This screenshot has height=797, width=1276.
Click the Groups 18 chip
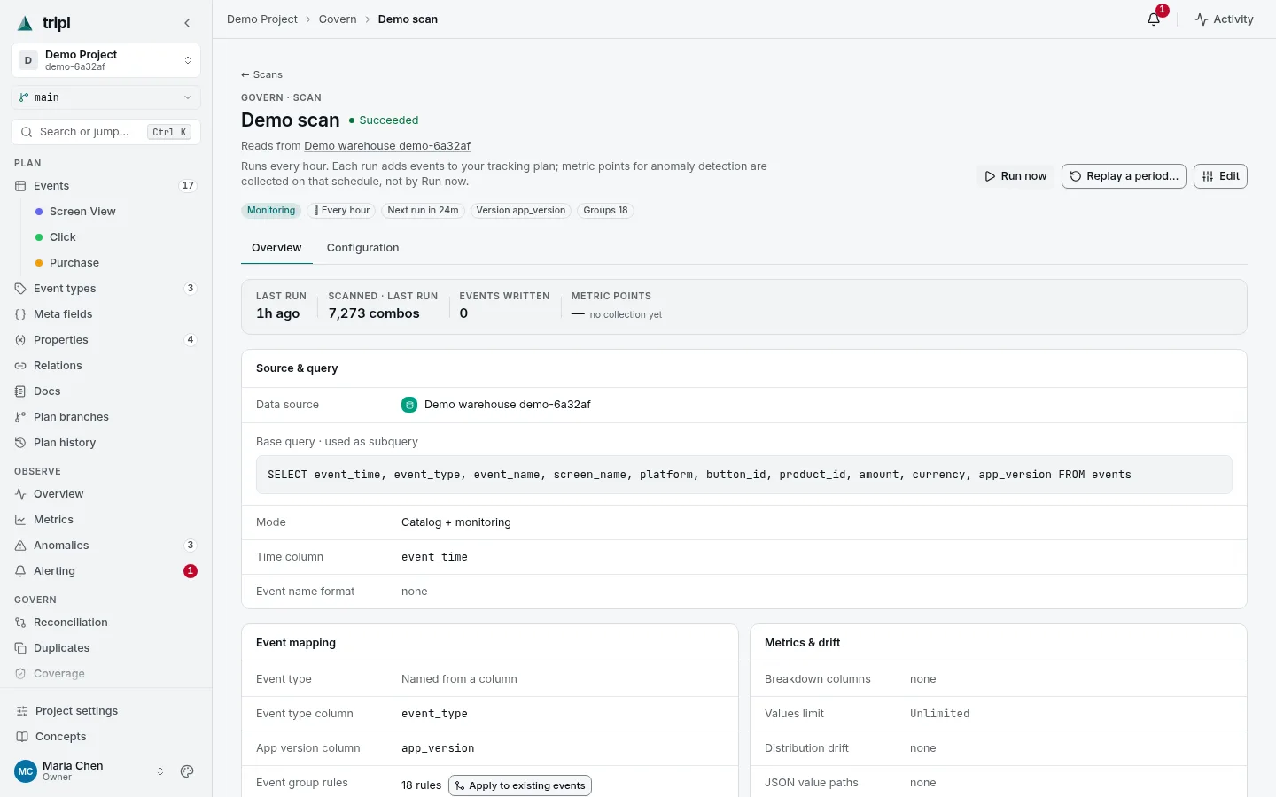(605, 211)
